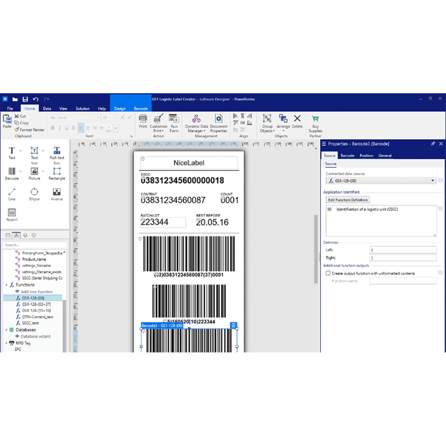Toggle underline formatting
This screenshot has height=446, width=446.
[x=66, y=128]
